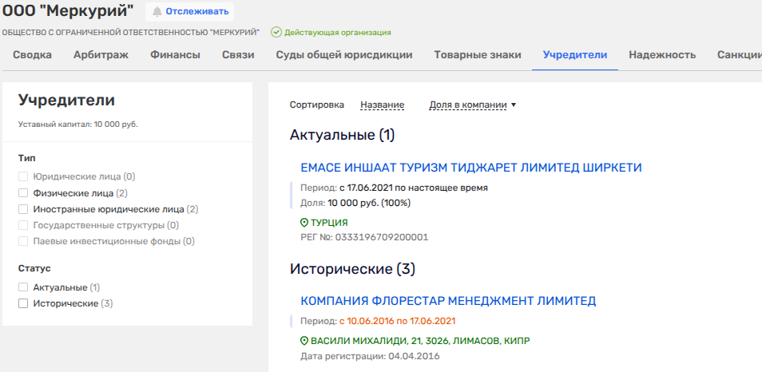Open the Надежность tab

[x=662, y=55]
